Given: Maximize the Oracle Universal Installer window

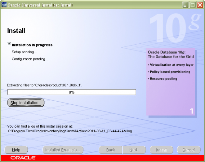Looking at the screenshot, I should click(x=193, y=5).
